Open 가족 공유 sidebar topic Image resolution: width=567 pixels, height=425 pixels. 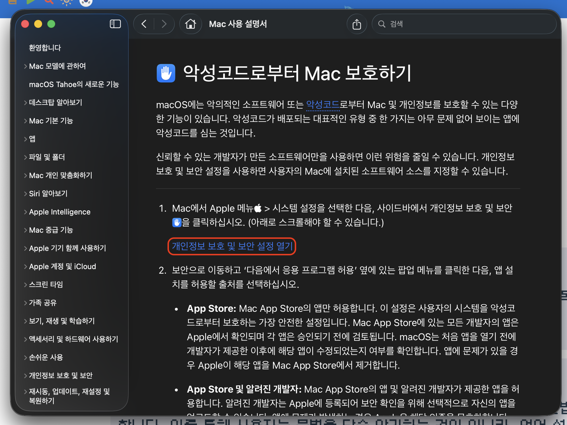(x=43, y=303)
